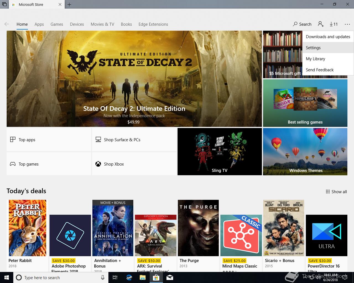Click the Top apps grid icon

pyautogui.click(x=13, y=140)
